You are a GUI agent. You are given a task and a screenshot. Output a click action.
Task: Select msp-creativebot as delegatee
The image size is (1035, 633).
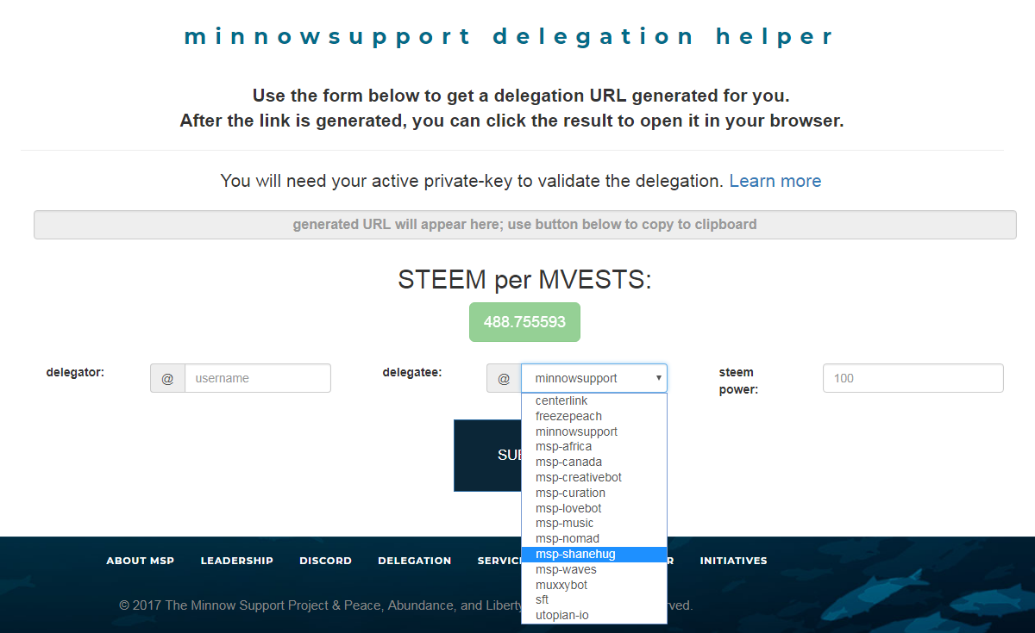pos(594,478)
